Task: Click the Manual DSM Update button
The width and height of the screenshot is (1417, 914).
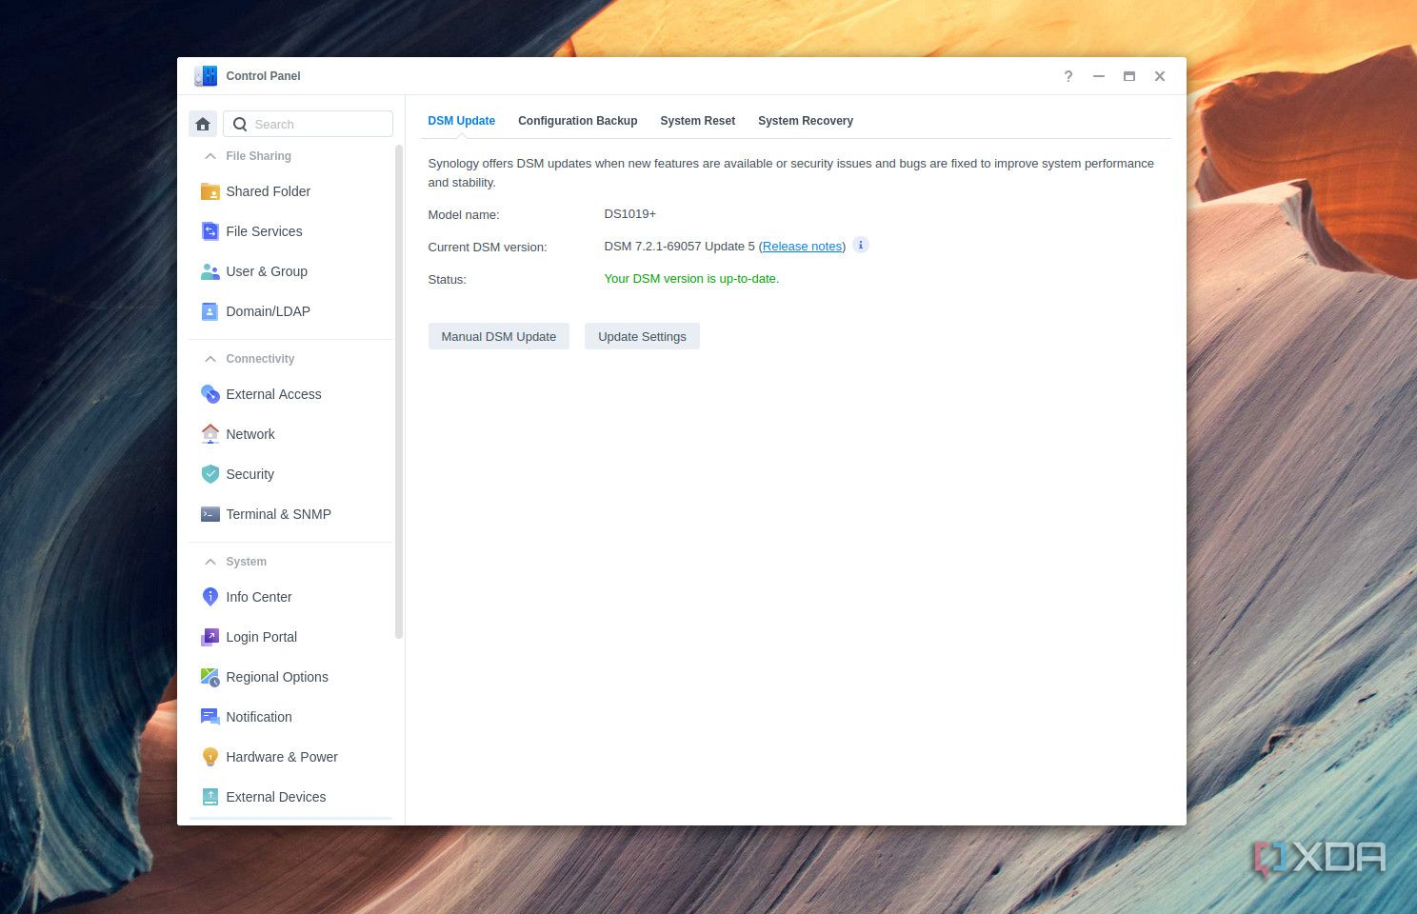Action: [499, 336]
